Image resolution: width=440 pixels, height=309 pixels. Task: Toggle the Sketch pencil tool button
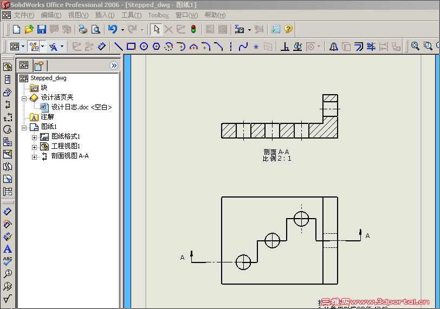coord(34,46)
